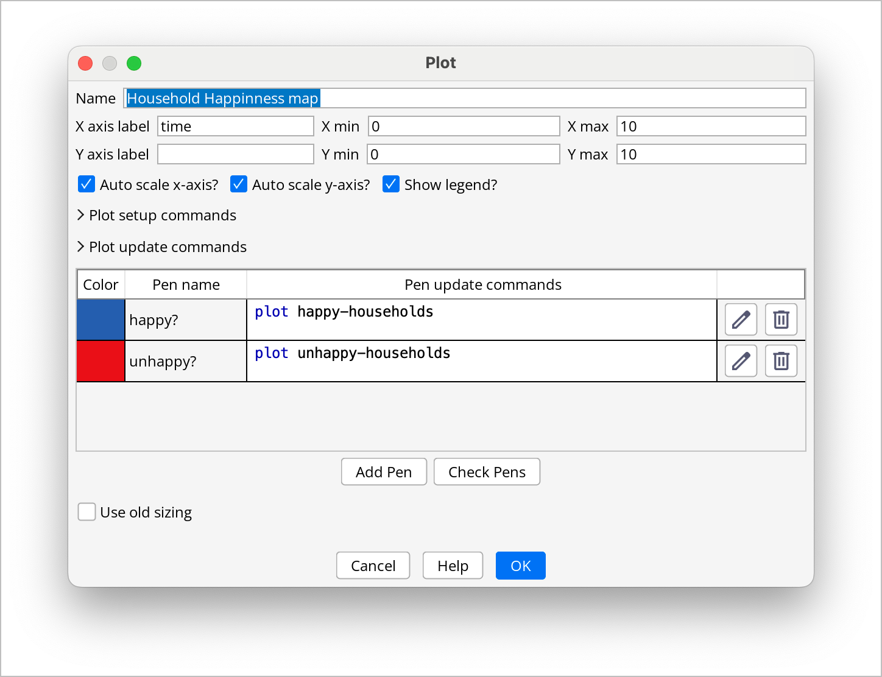
Task: Click the plot happy-households command cell
Action: (481, 320)
